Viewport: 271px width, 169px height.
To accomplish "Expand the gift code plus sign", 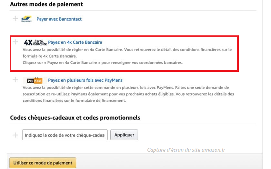I will pyautogui.click(x=15, y=135).
